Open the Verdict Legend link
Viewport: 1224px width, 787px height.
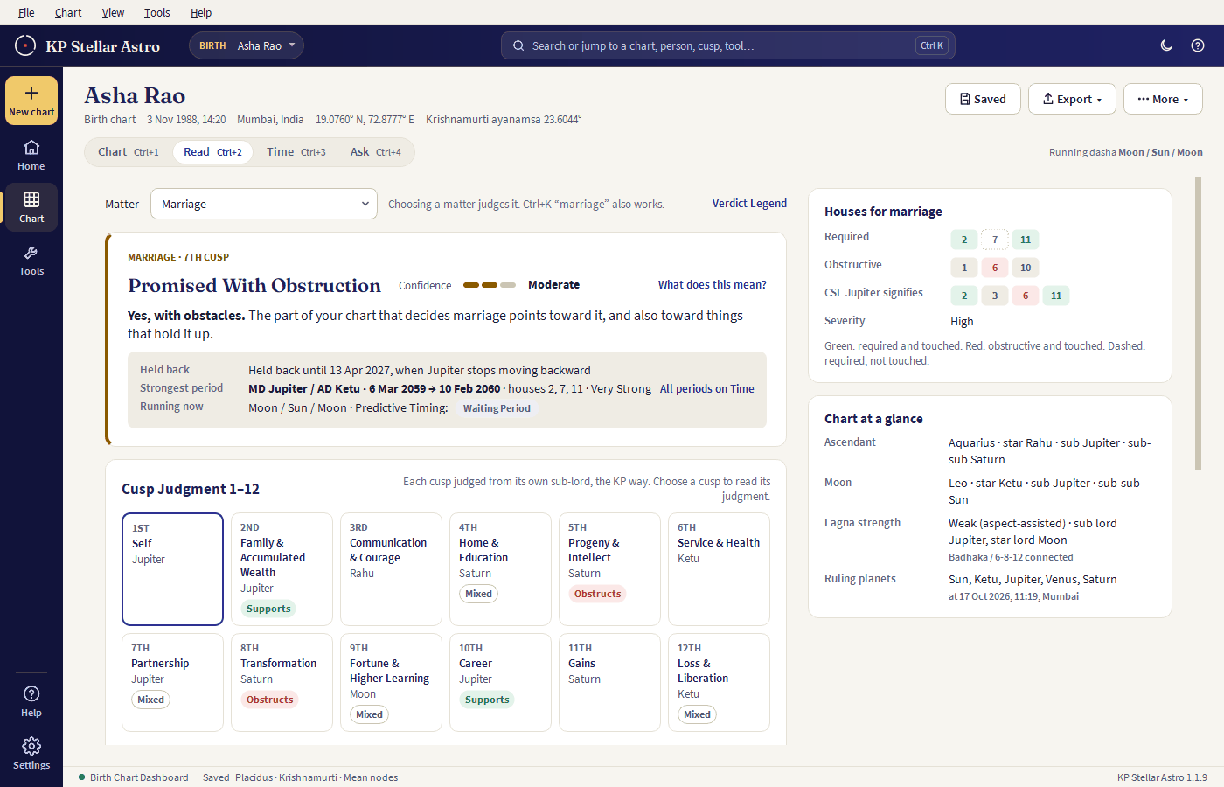[749, 204]
